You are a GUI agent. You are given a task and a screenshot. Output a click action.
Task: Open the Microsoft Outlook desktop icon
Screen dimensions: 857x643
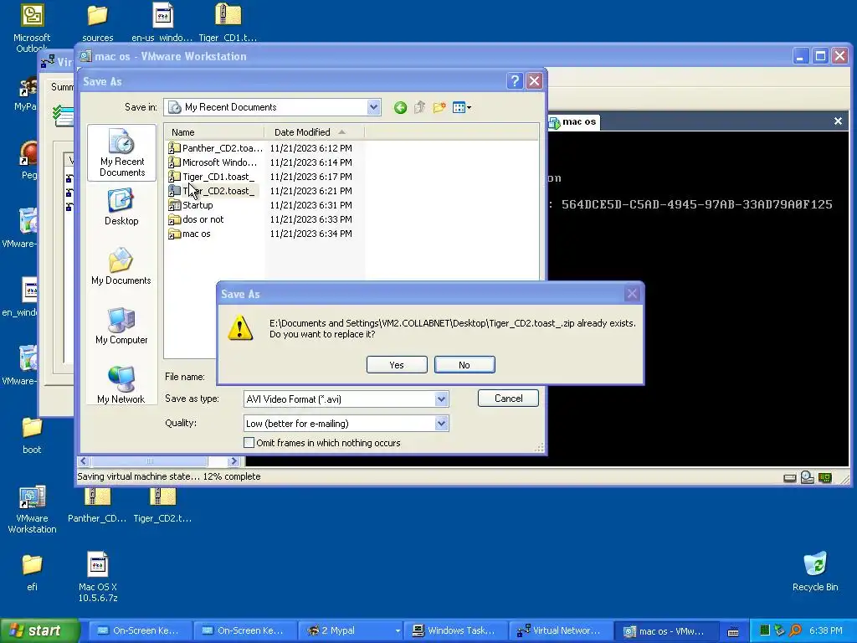pyautogui.click(x=32, y=28)
